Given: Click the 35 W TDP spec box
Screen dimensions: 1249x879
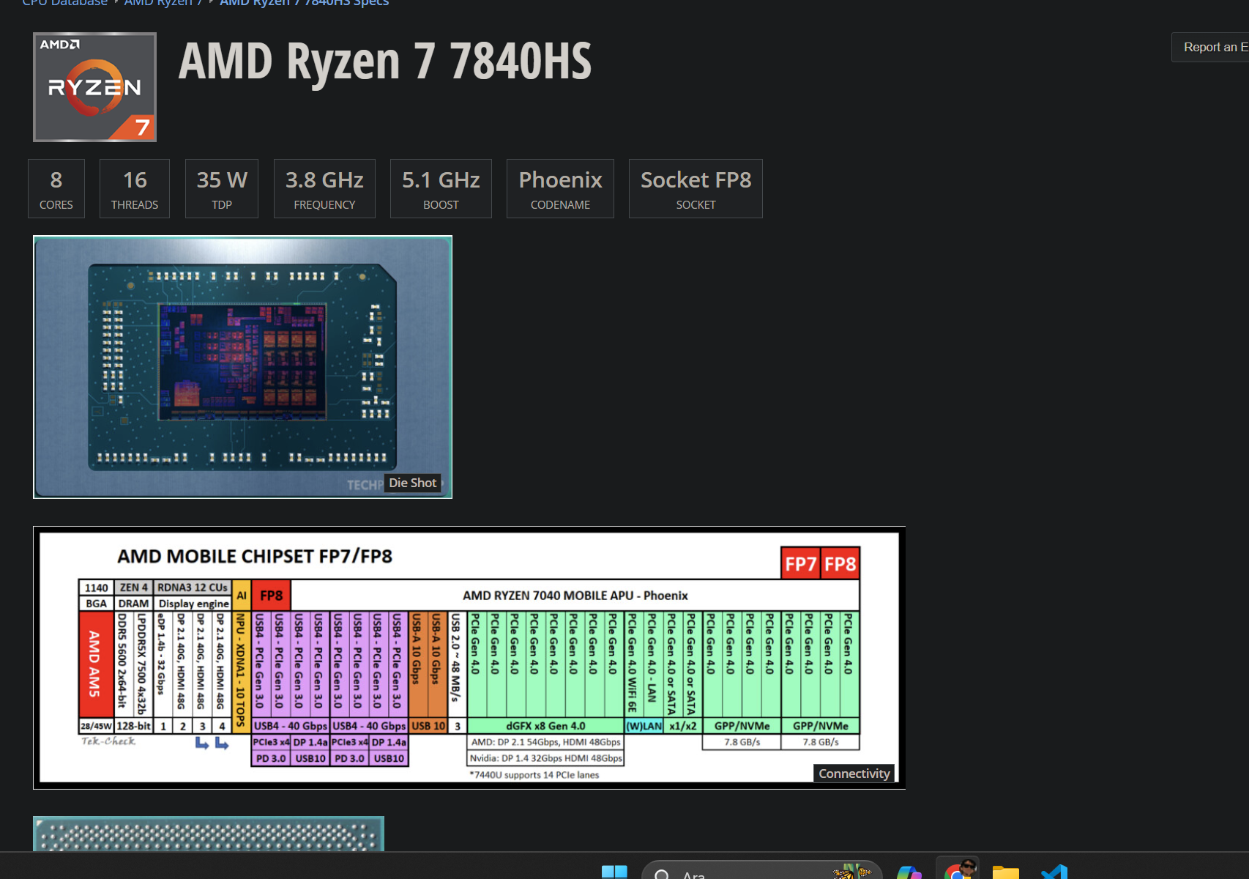Looking at the screenshot, I should coord(222,188).
